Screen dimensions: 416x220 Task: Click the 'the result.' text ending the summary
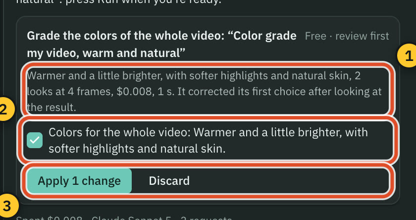pos(52,107)
